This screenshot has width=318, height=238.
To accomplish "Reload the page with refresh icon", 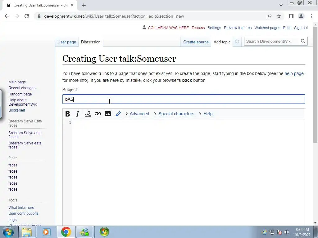I will pos(27,16).
